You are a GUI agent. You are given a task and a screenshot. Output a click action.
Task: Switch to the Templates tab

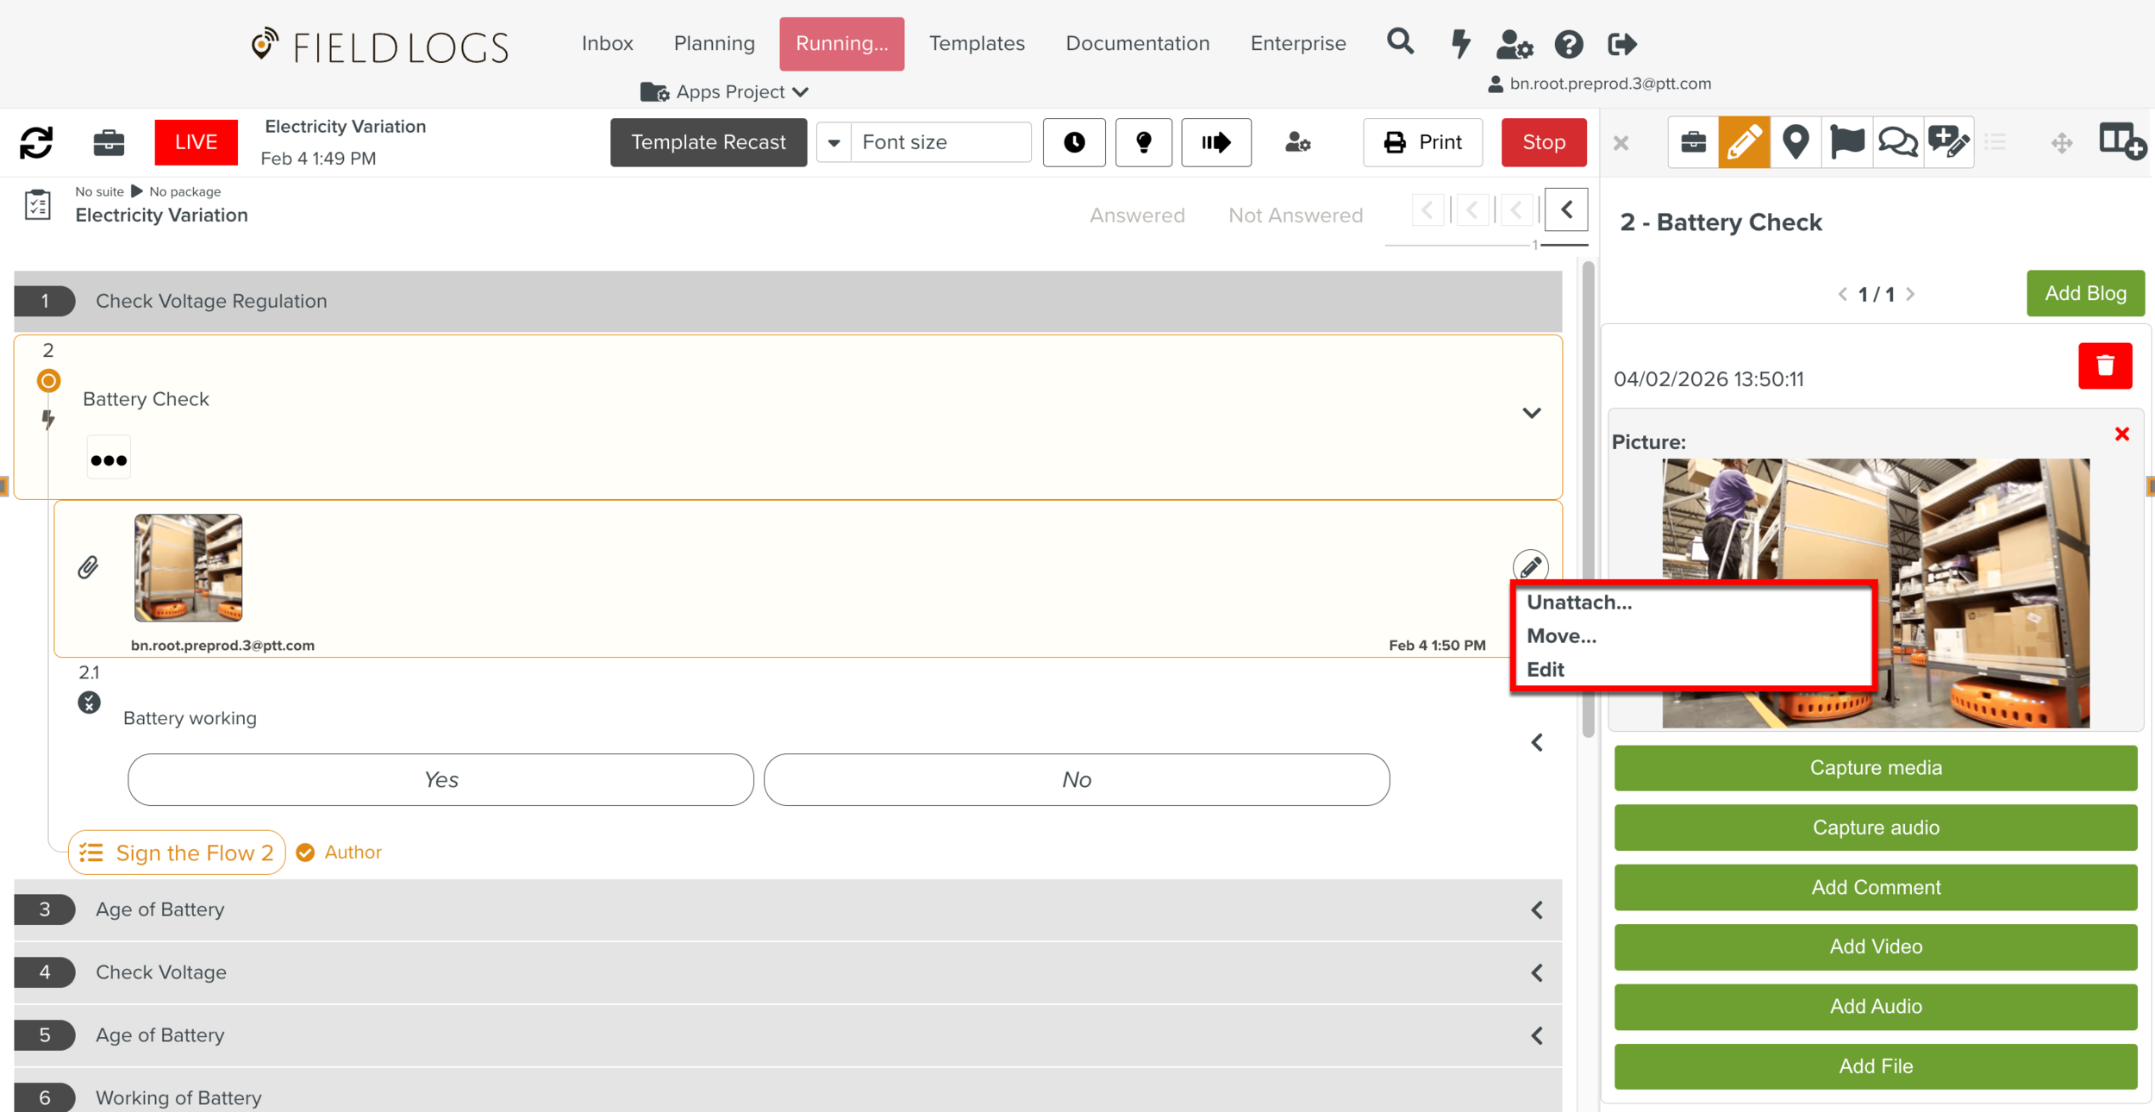click(977, 43)
